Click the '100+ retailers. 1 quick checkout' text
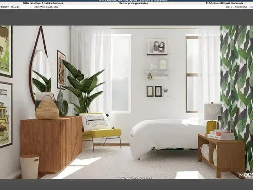 click(x=43, y=3)
